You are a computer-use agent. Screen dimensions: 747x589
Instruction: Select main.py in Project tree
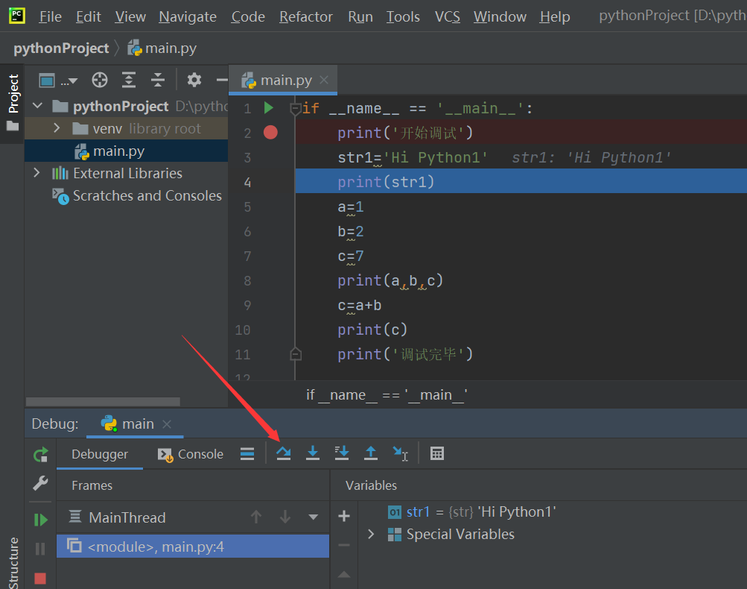point(127,151)
